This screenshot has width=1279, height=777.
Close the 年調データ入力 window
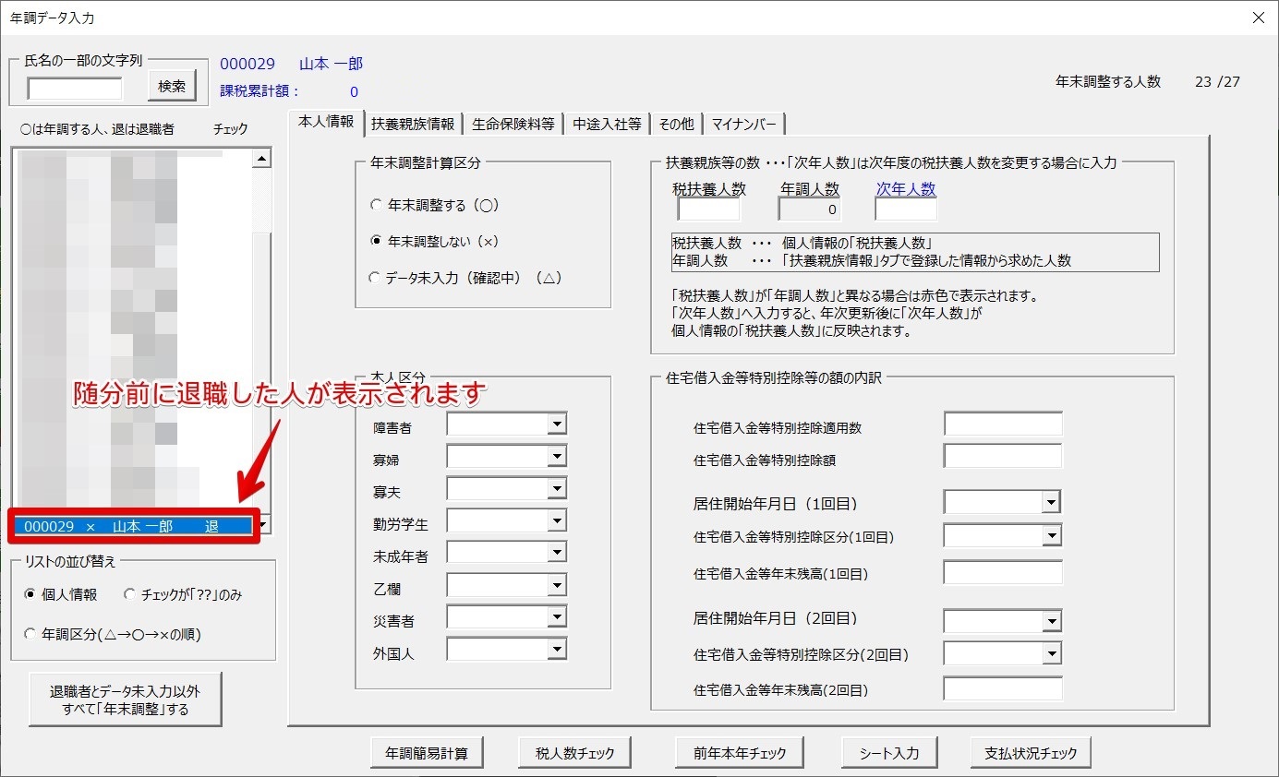pyautogui.click(x=1257, y=18)
